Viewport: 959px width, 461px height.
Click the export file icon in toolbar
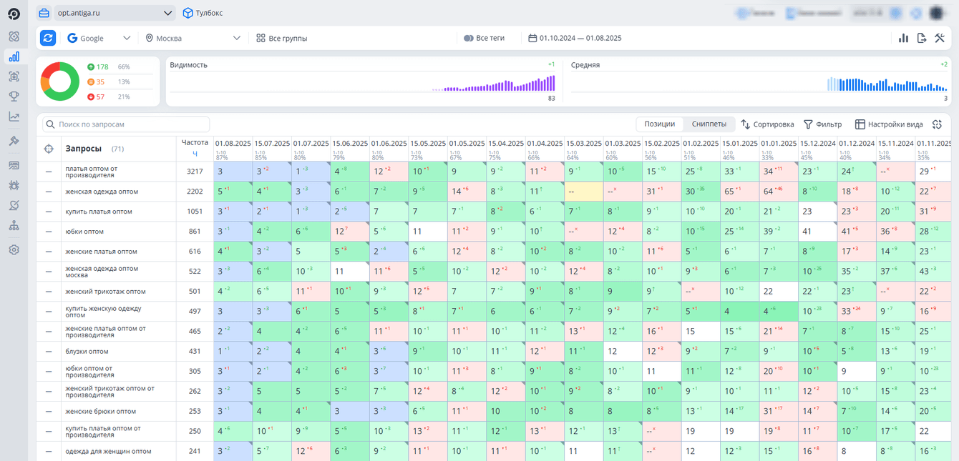click(922, 38)
